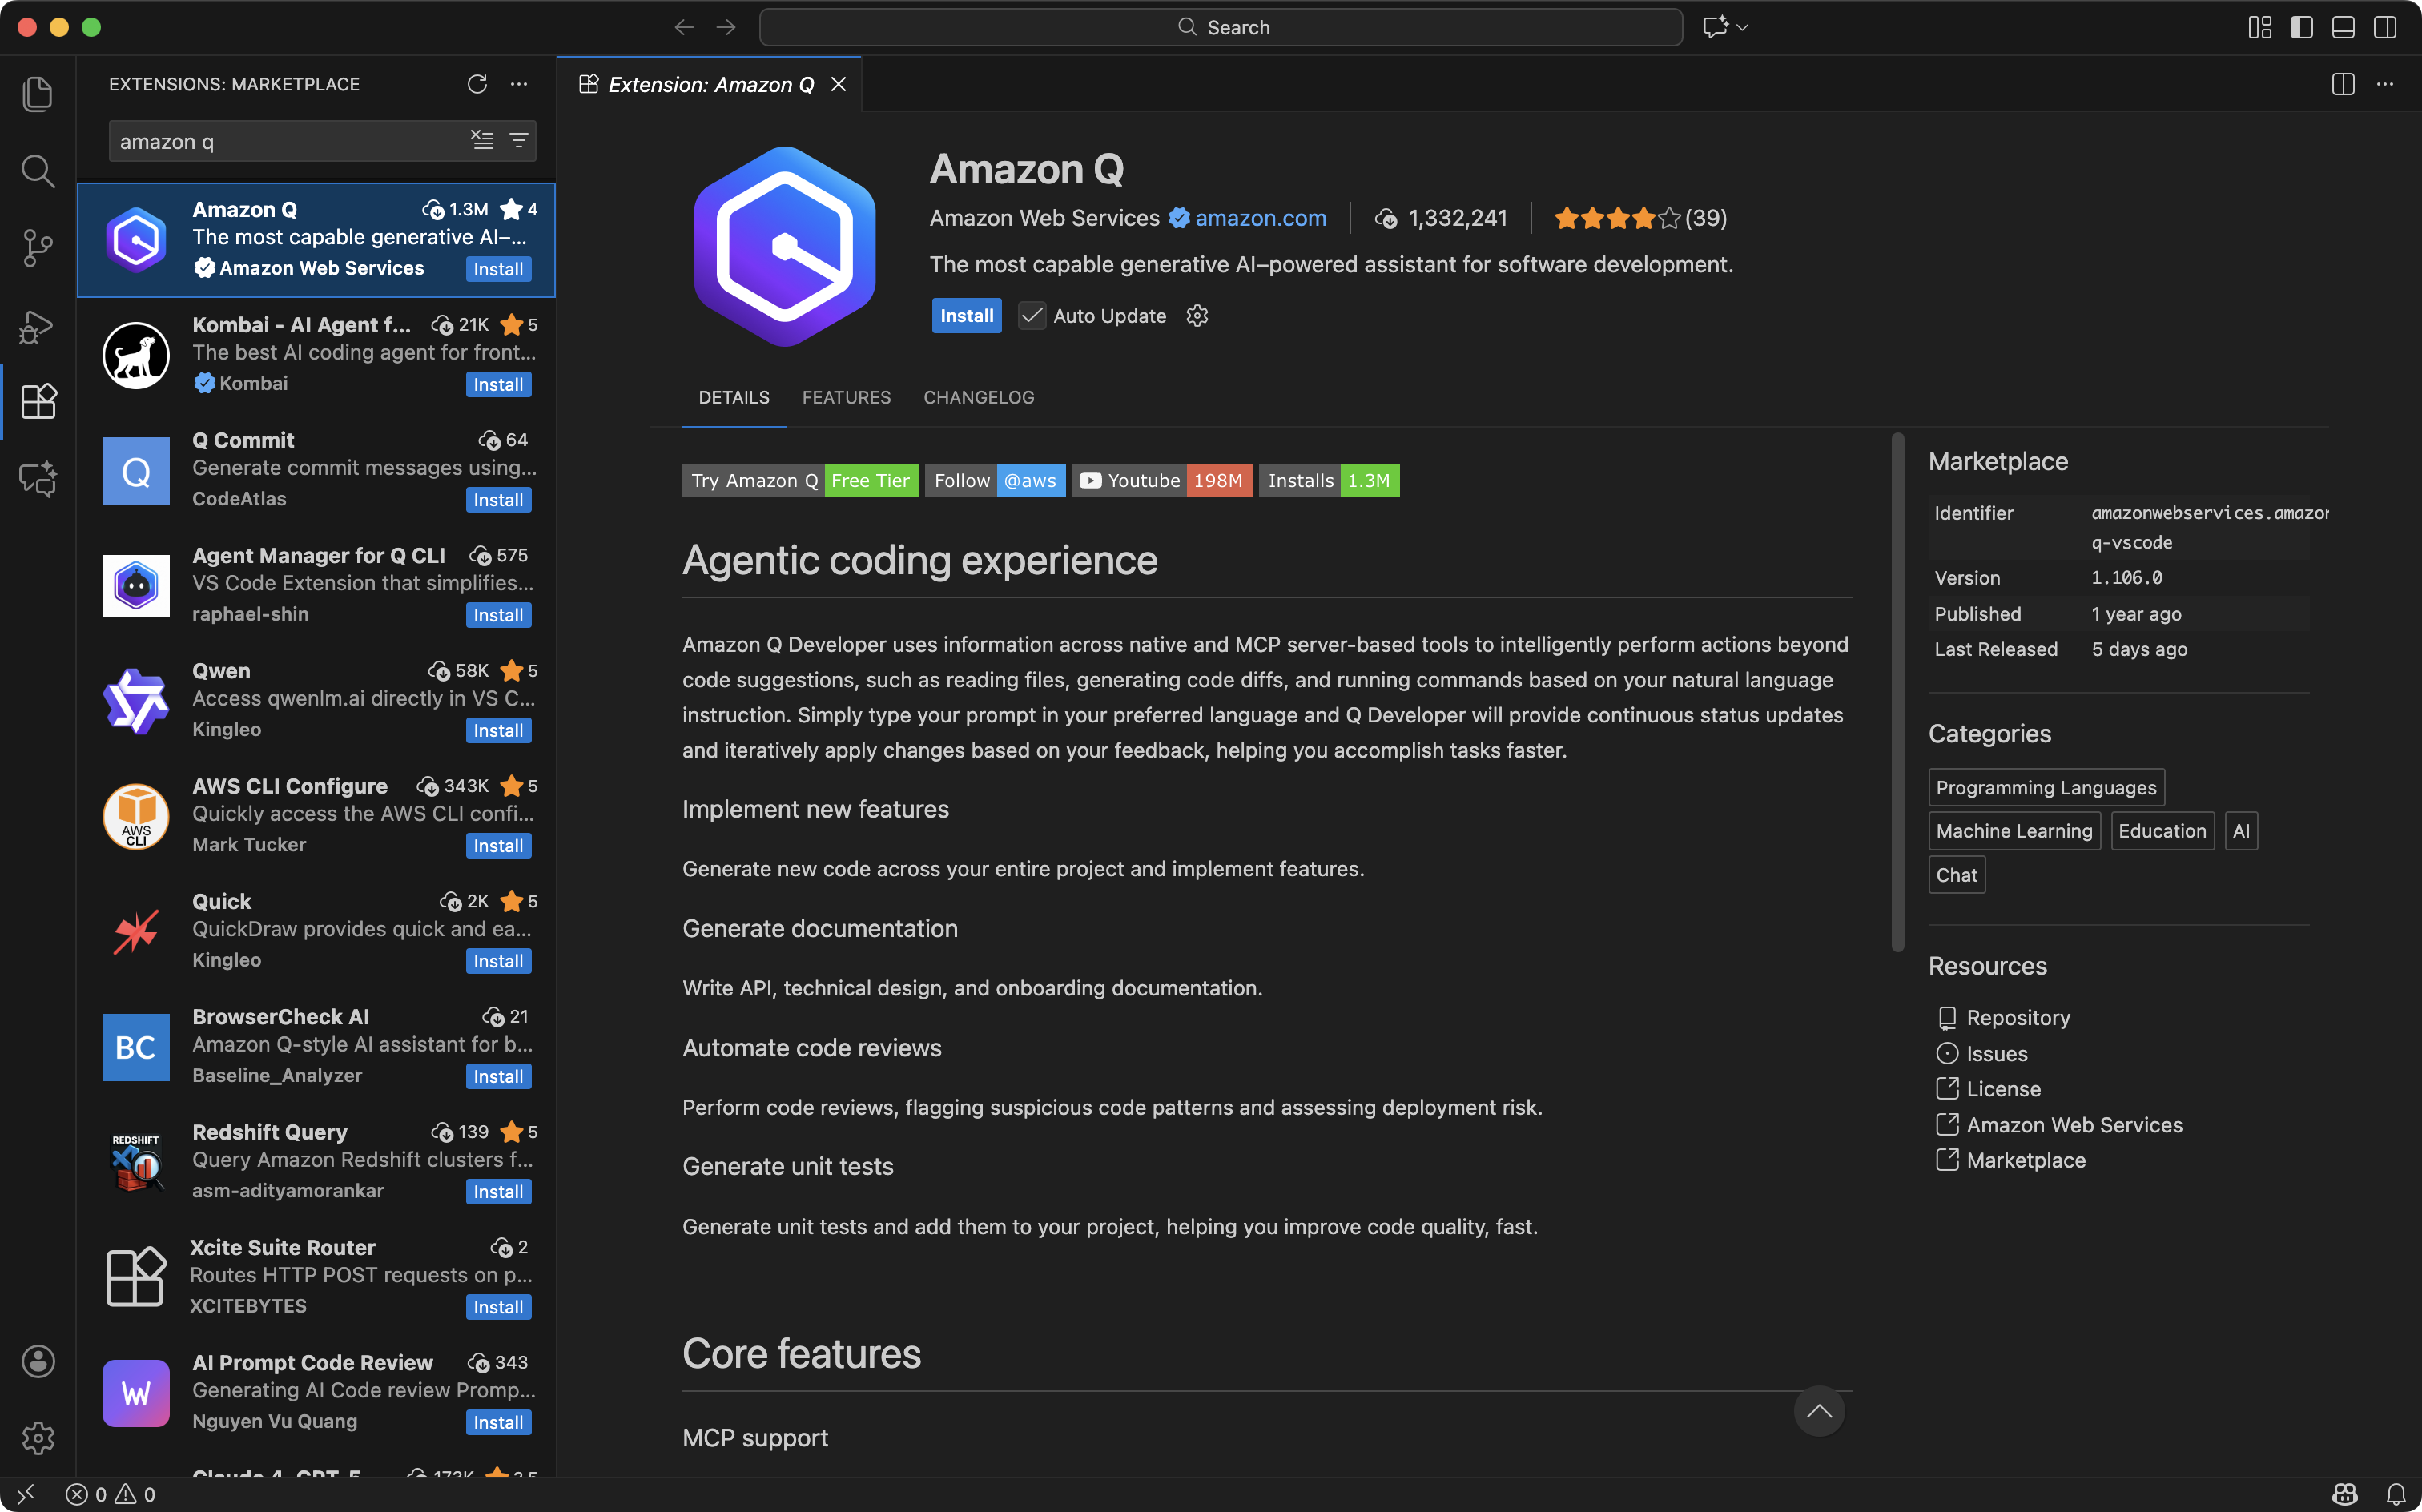Open the amazon.com publisher link
This screenshot has width=2422, height=1512.
tap(1261, 218)
